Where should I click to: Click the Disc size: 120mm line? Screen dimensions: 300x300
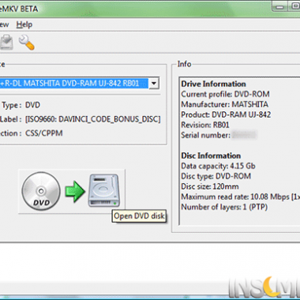pos(210,186)
